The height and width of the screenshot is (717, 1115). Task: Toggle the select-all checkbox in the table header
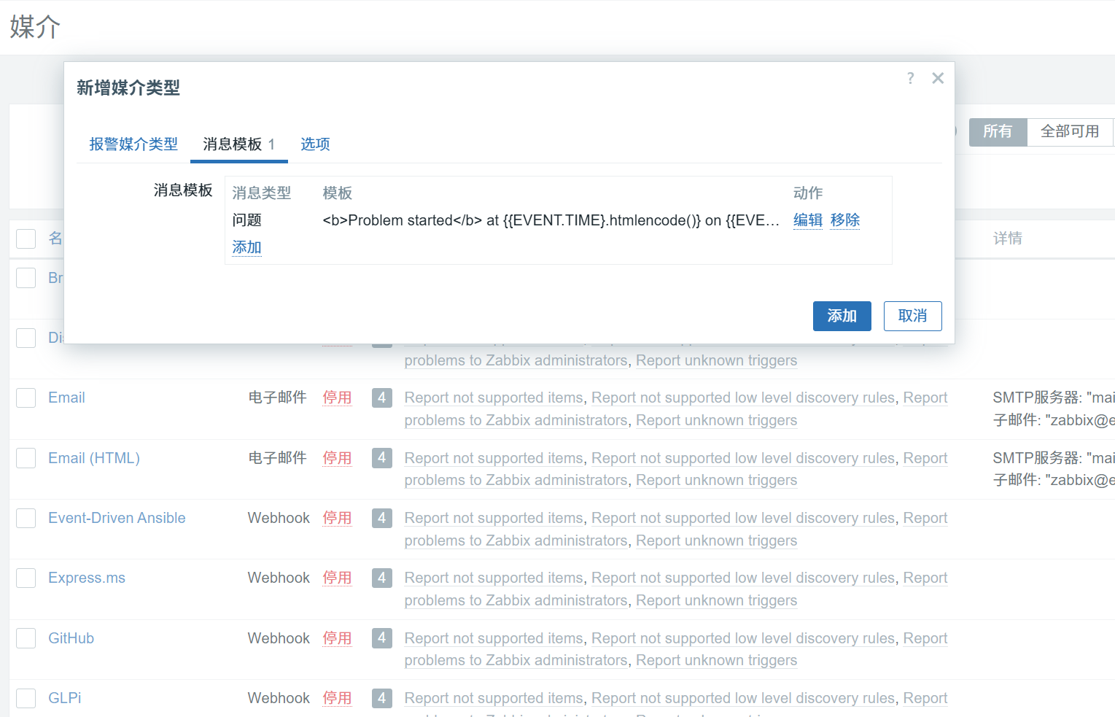[x=26, y=239]
